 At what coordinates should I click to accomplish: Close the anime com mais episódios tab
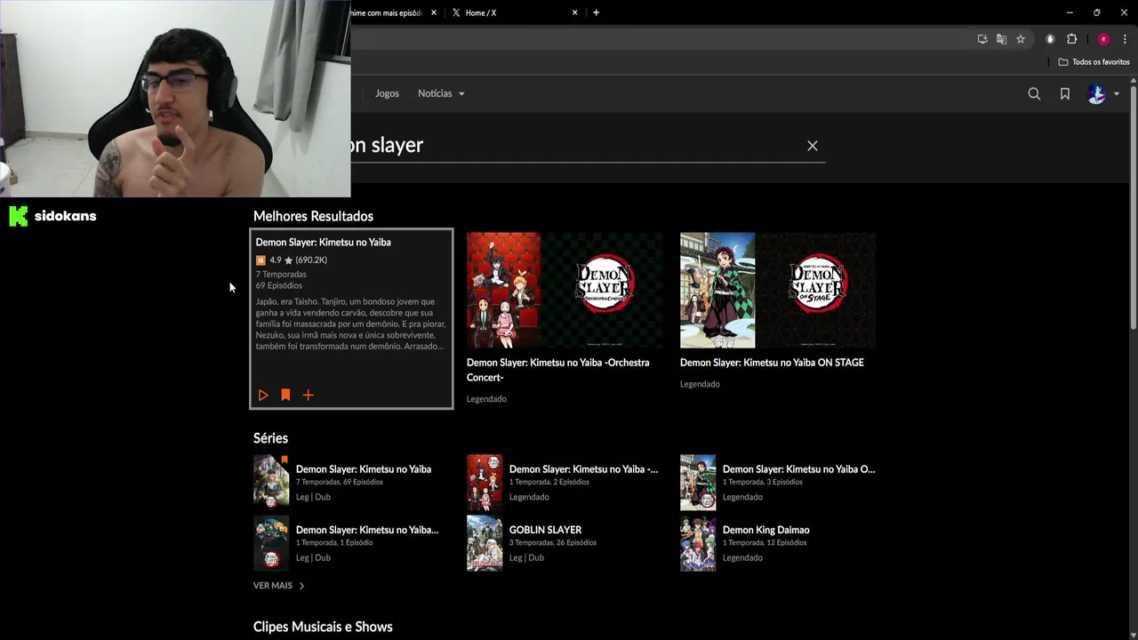tap(434, 12)
